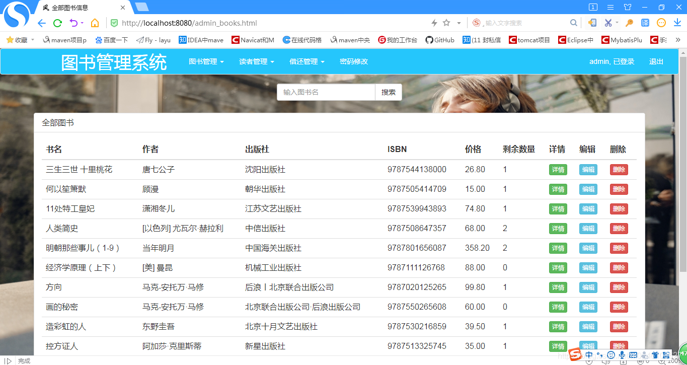This screenshot has width=687, height=365.
Task: Click the author 东野圭吾 cell
Action: pyautogui.click(x=159, y=327)
